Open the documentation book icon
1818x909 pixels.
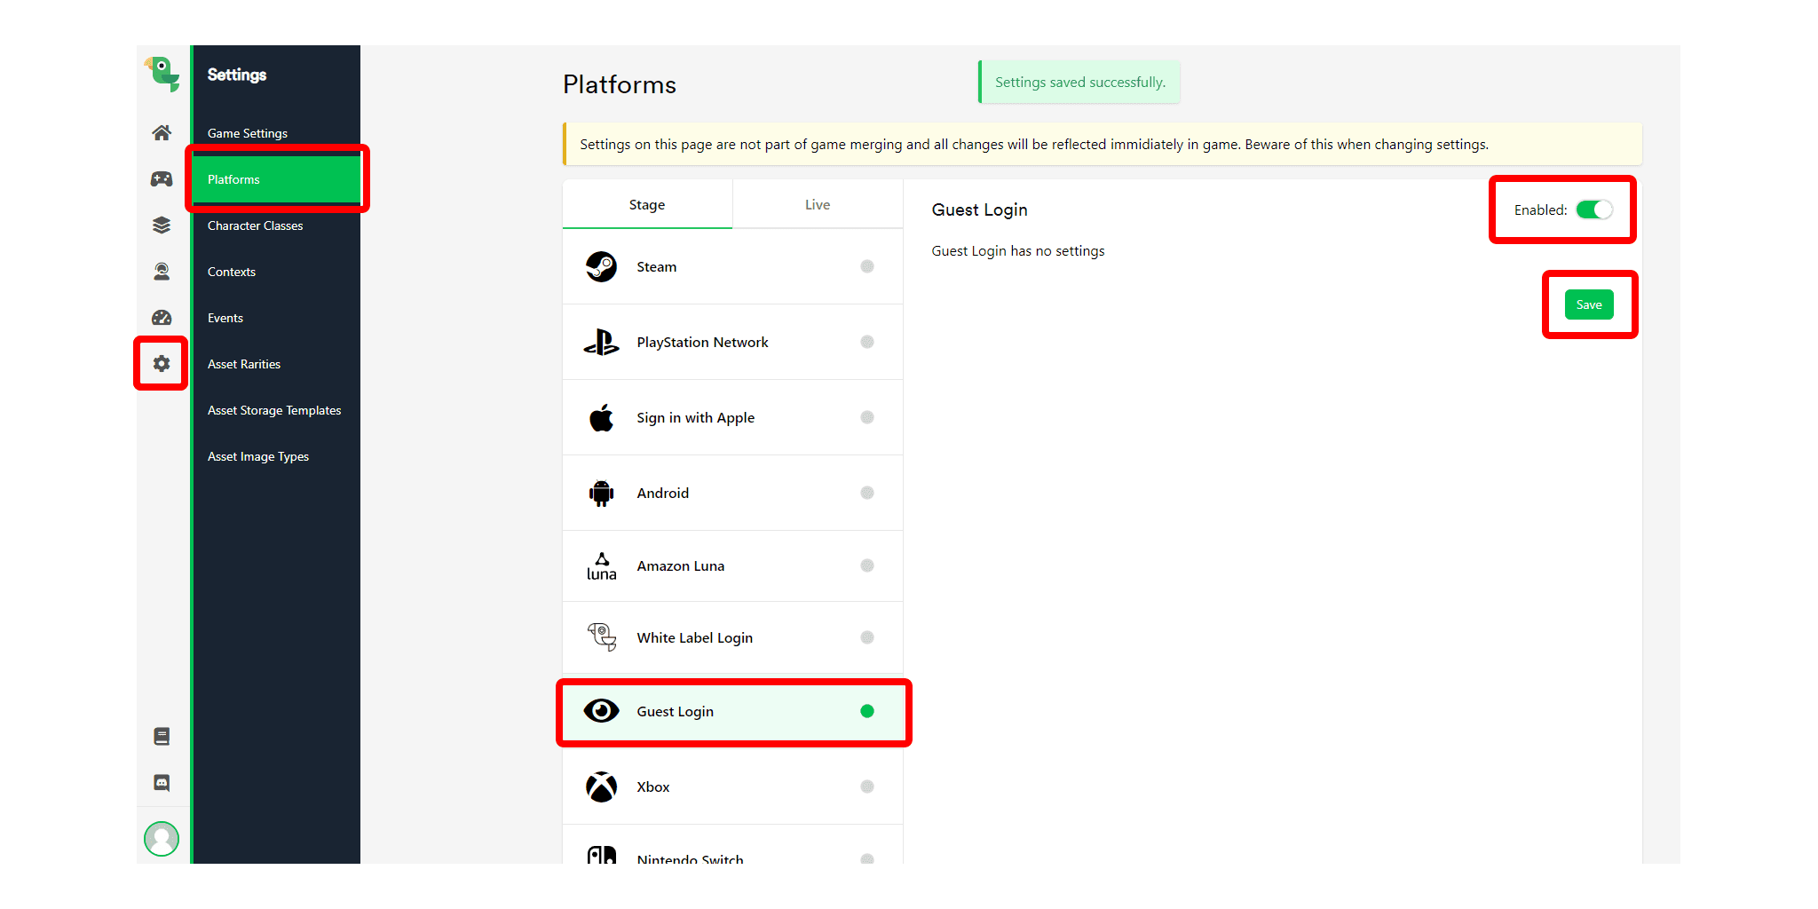pyautogui.click(x=162, y=737)
